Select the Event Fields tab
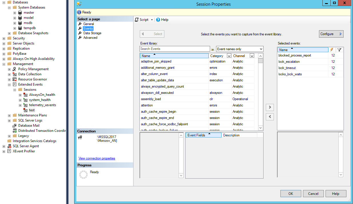The width and height of the screenshot is (353, 204). pos(203,135)
